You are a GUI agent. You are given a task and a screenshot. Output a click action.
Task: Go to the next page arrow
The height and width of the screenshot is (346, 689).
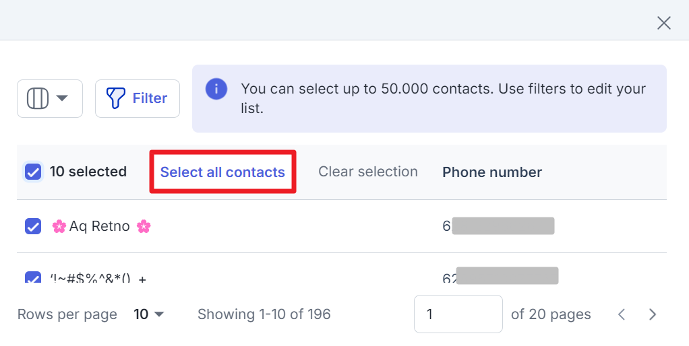click(653, 314)
